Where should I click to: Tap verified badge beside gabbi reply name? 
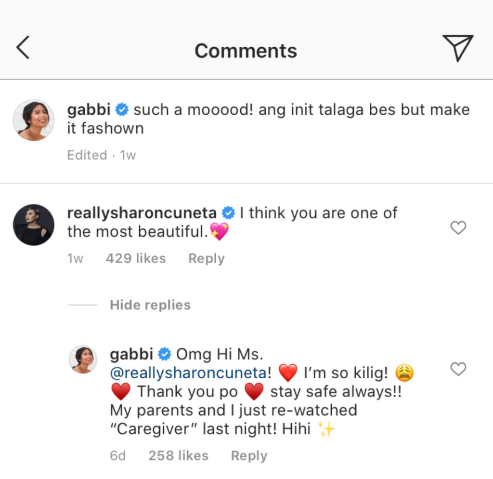point(165,355)
